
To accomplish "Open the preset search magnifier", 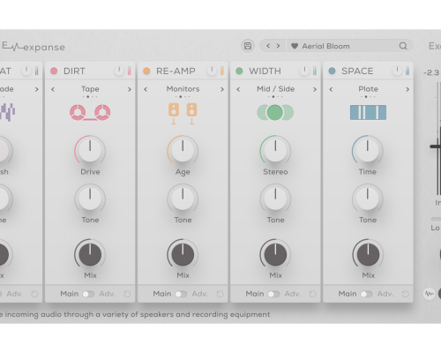I will (403, 46).
